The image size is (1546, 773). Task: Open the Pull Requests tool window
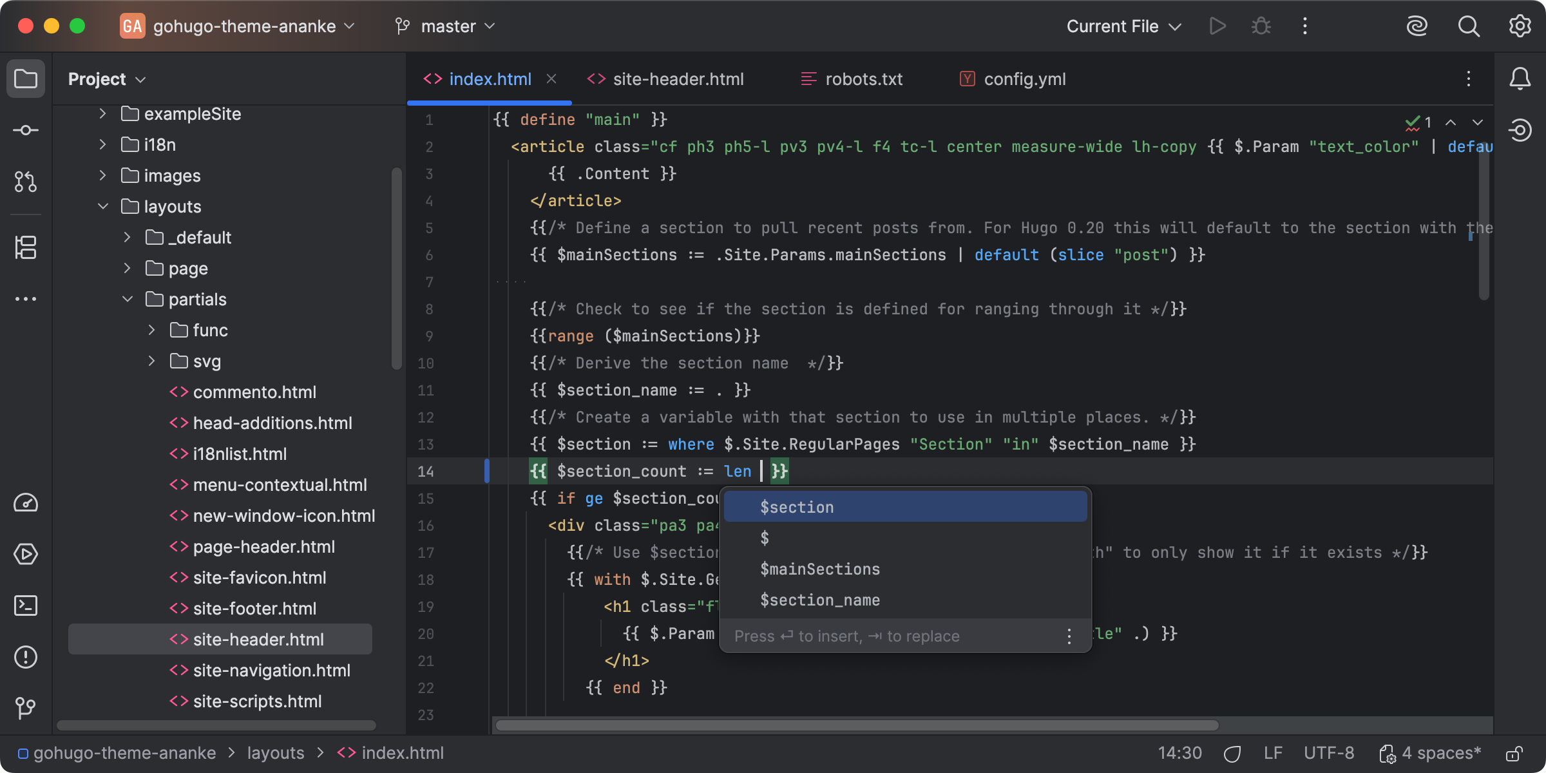click(26, 182)
